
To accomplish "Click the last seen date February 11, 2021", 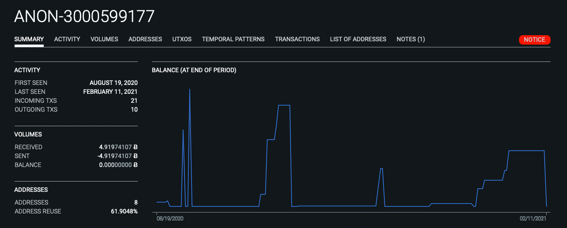I will coord(110,92).
